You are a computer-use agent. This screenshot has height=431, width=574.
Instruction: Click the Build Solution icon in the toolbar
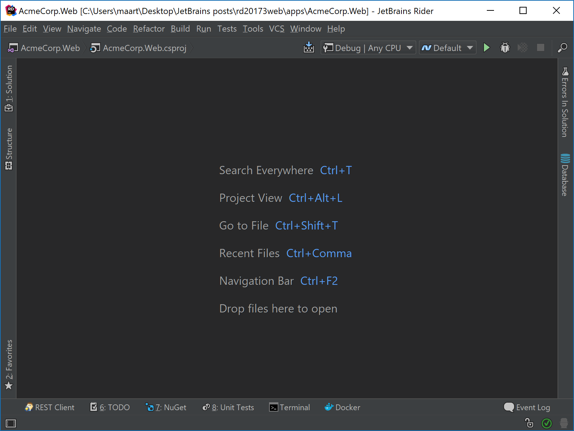click(x=309, y=47)
